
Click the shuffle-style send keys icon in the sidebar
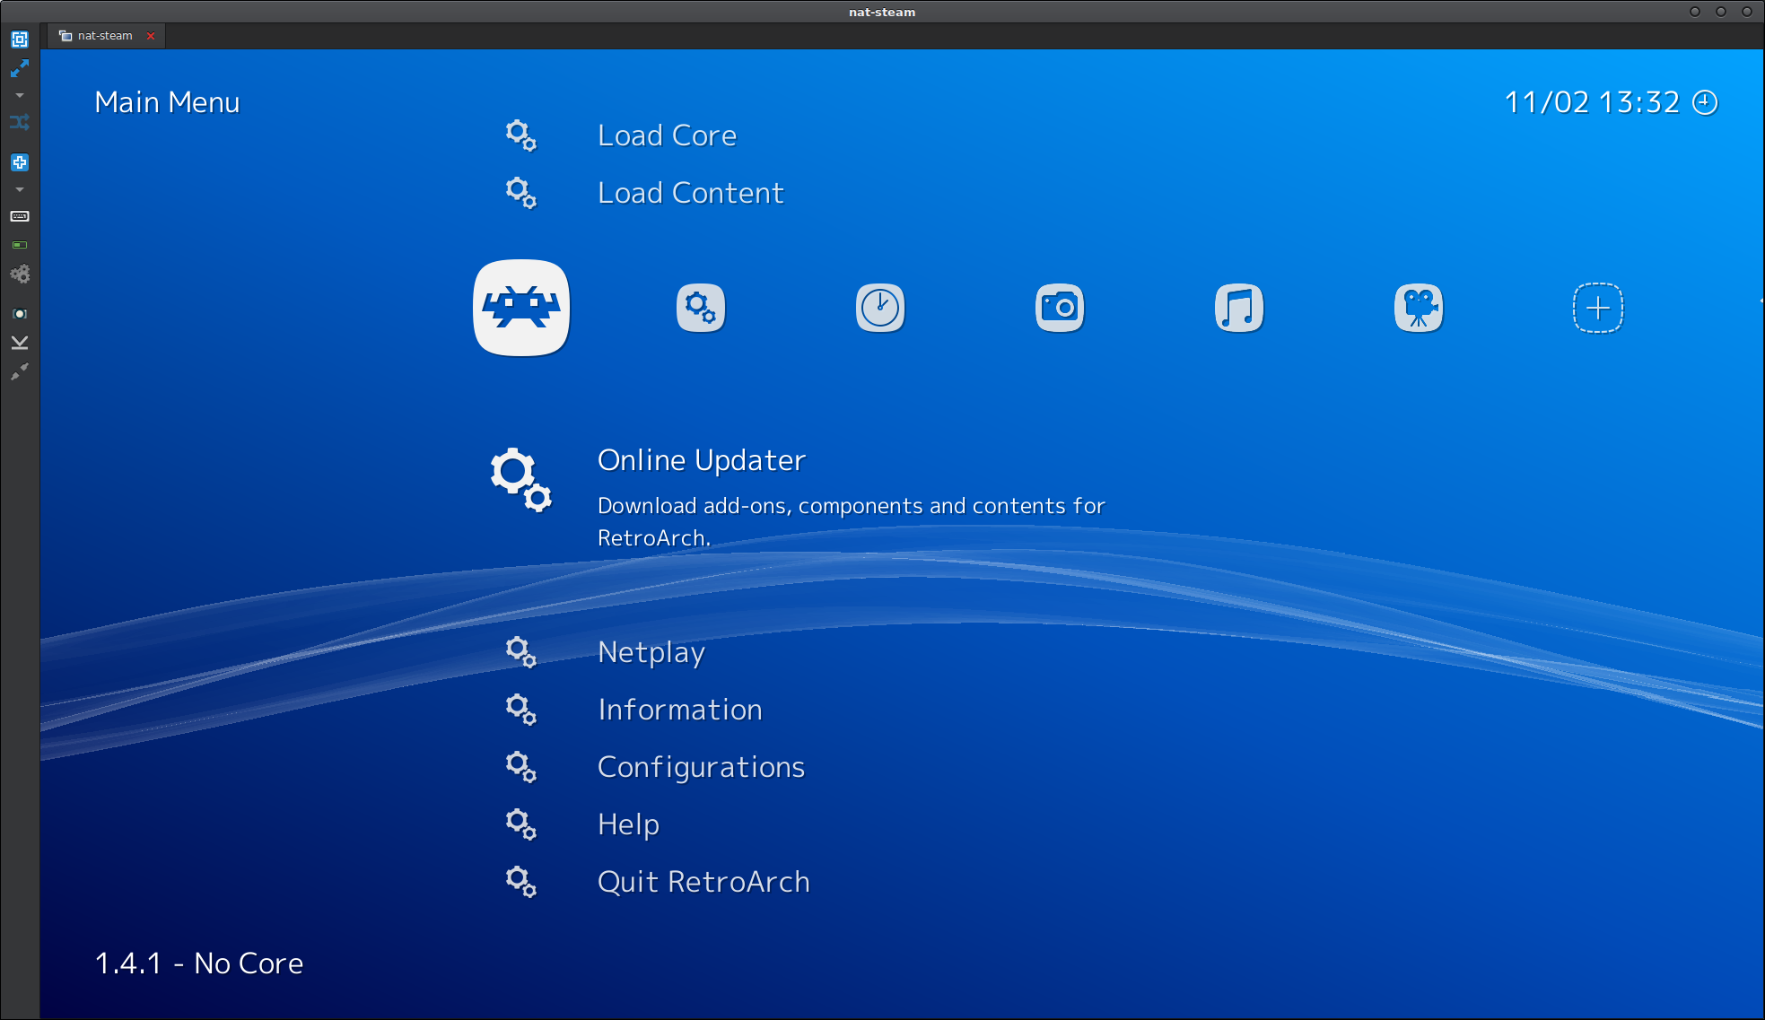pos(20,122)
